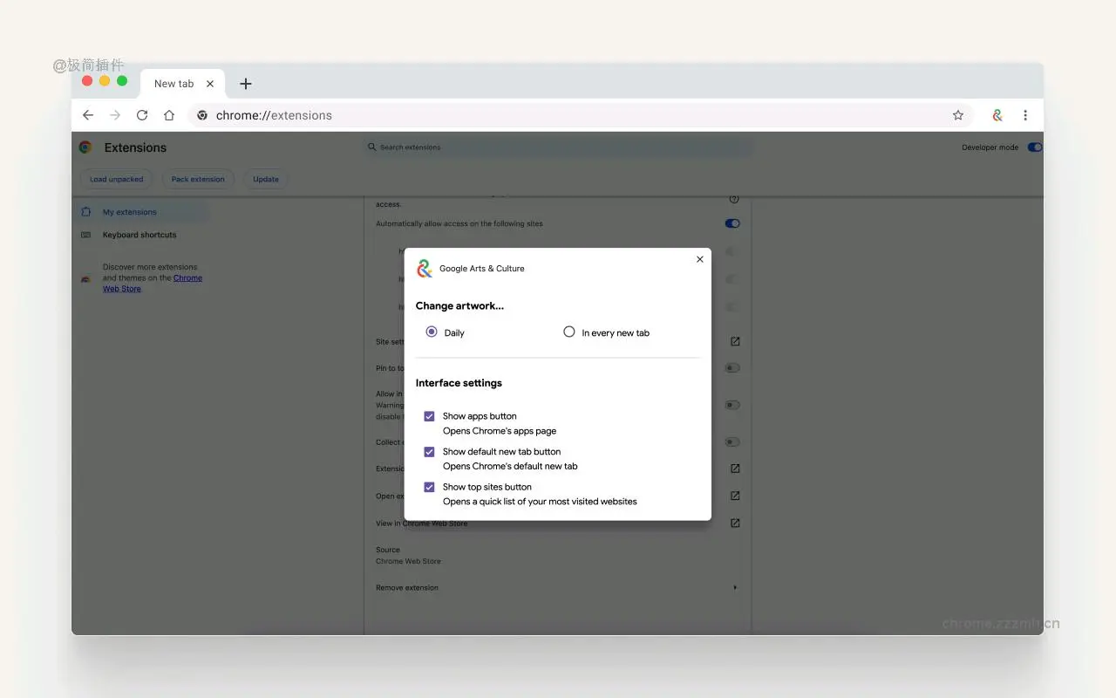
Task: Open Chrome's home page icon
Action: coord(169,114)
